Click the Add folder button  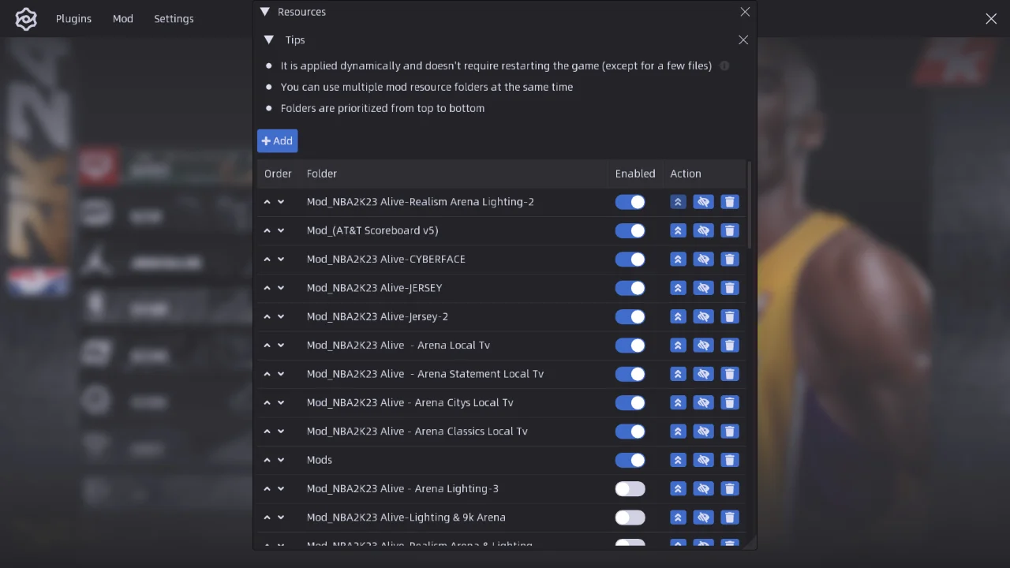(x=277, y=140)
